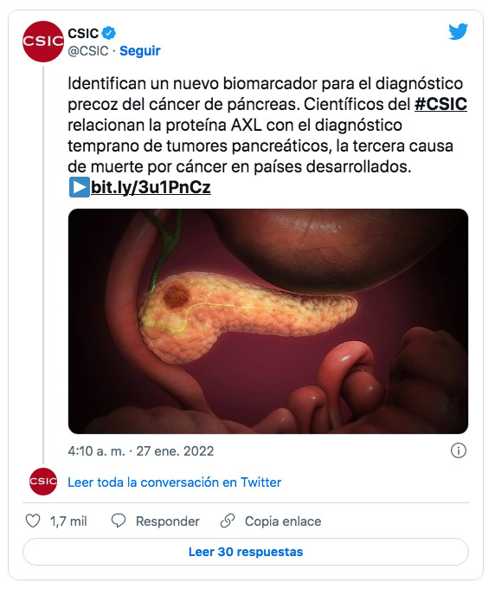Open the #CSIC hashtag
This screenshot has height=589, width=495.
[x=440, y=104]
